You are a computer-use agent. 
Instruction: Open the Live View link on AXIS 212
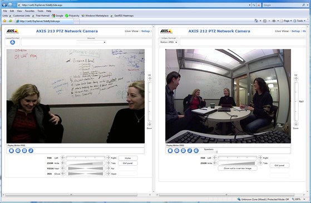coord(282,31)
